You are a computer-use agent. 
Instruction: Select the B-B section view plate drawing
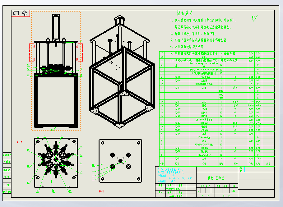click(x=120, y=161)
